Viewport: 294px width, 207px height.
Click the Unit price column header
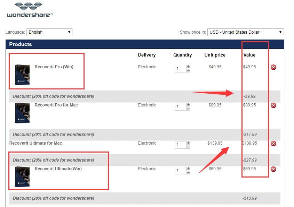215,55
